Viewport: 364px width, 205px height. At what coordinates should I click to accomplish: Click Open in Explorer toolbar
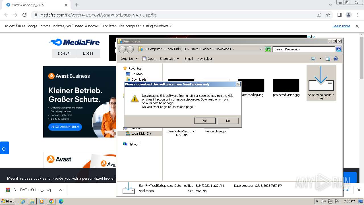[149, 59]
